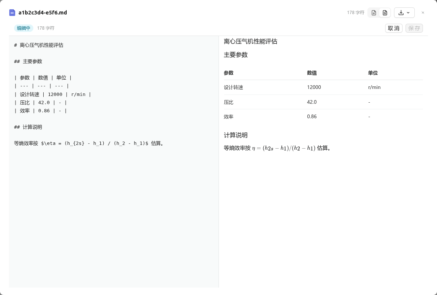This screenshot has width=437, height=295.
Task: Click the MD file icon beside the filename
Action: click(12, 13)
